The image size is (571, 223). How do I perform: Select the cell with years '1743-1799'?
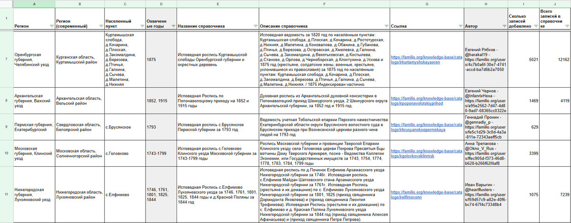(161, 153)
